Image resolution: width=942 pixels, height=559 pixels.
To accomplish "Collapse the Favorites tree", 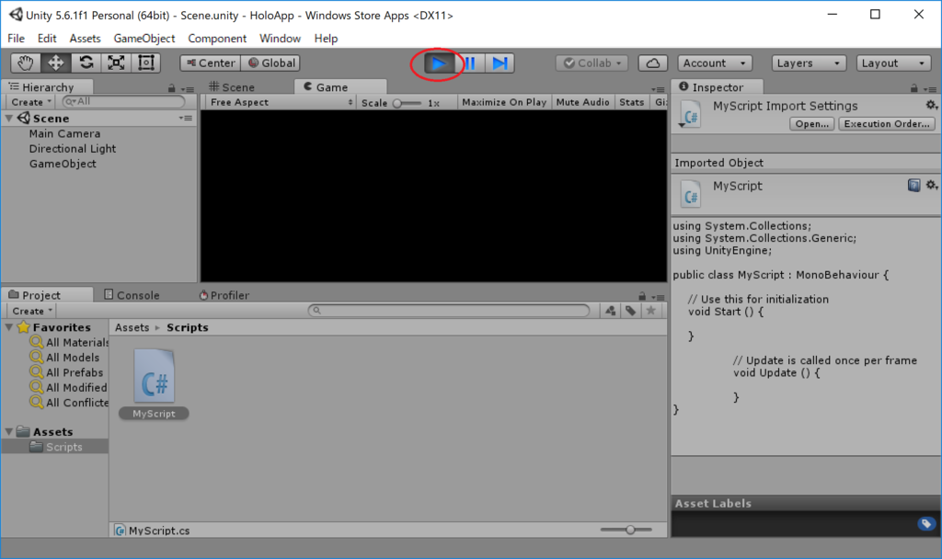I will pos(9,327).
